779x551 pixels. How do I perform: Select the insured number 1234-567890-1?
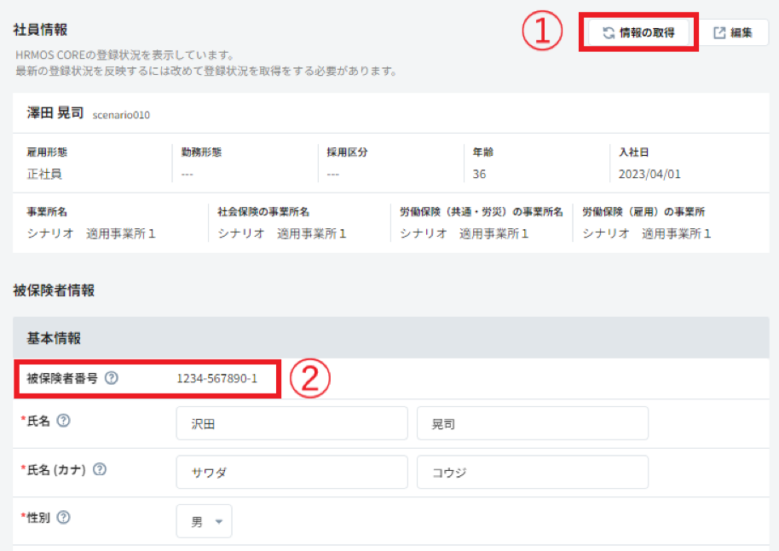(x=216, y=378)
